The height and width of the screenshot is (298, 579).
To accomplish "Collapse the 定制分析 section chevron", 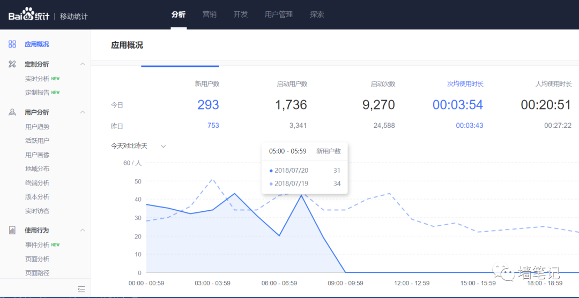I will (83, 64).
